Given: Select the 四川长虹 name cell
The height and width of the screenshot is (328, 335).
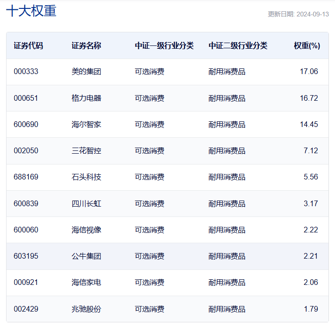Looking at the screenshot, I should pos(86,203).
